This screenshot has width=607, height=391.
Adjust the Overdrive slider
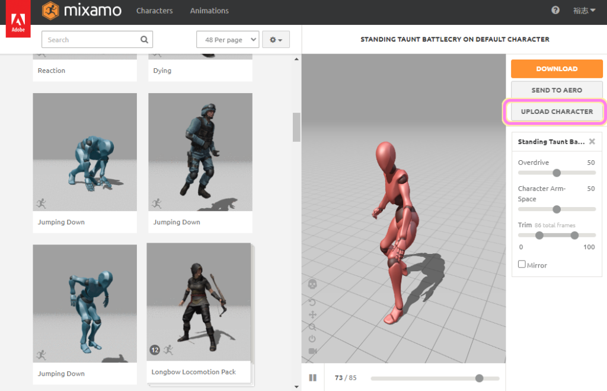556,173
